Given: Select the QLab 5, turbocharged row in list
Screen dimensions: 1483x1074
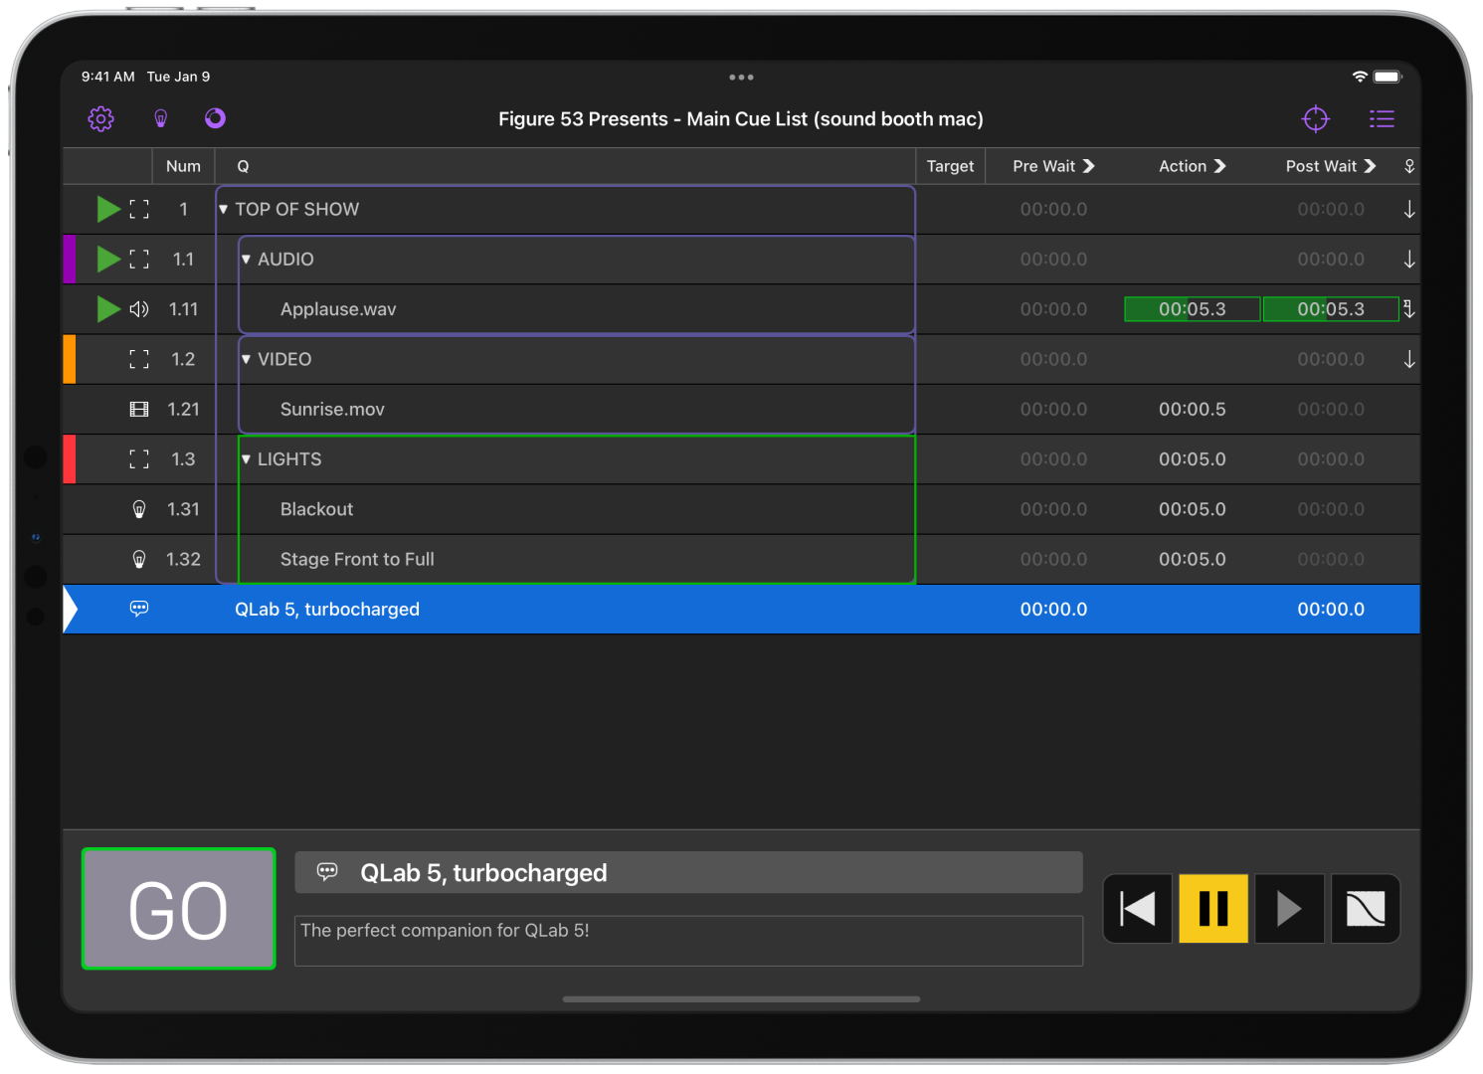Looking at the screenshot, I should click(741, 609).
